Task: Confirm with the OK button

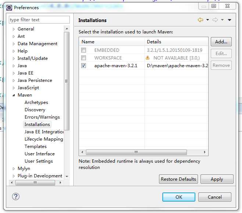Action: click(179, 197)
